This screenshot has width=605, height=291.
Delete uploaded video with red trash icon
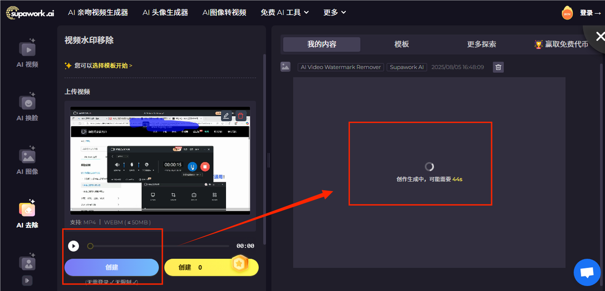coord(240,116)
